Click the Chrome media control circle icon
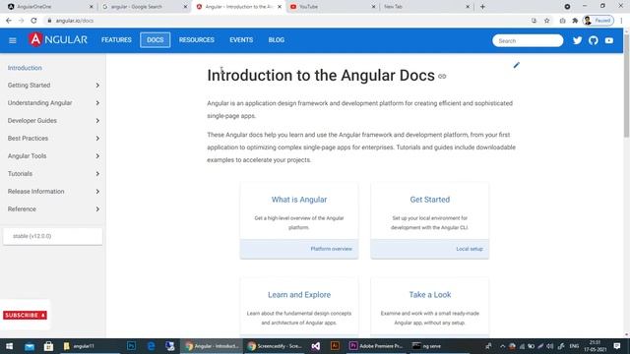The height and width of the screenshot is (354, 630). click(x=567, y=7)
